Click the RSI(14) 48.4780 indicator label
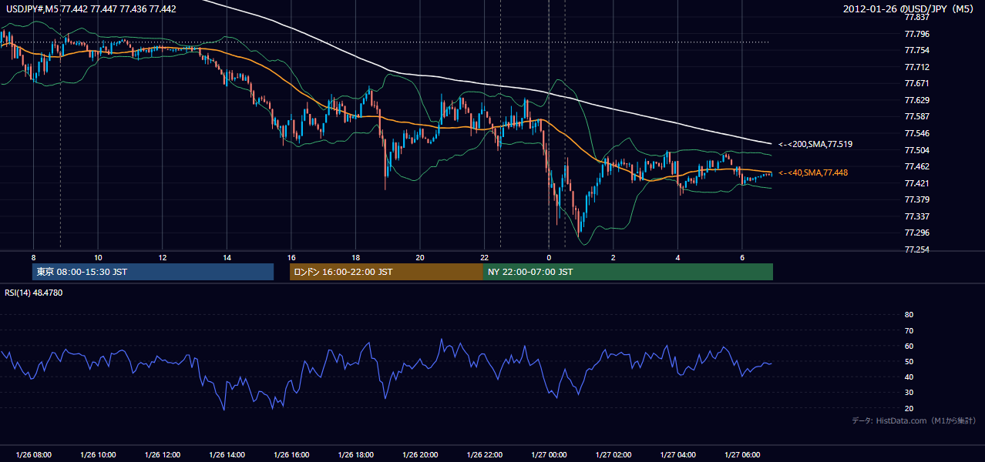The width and height of the screenshot is (985, 462). [34, 293]
